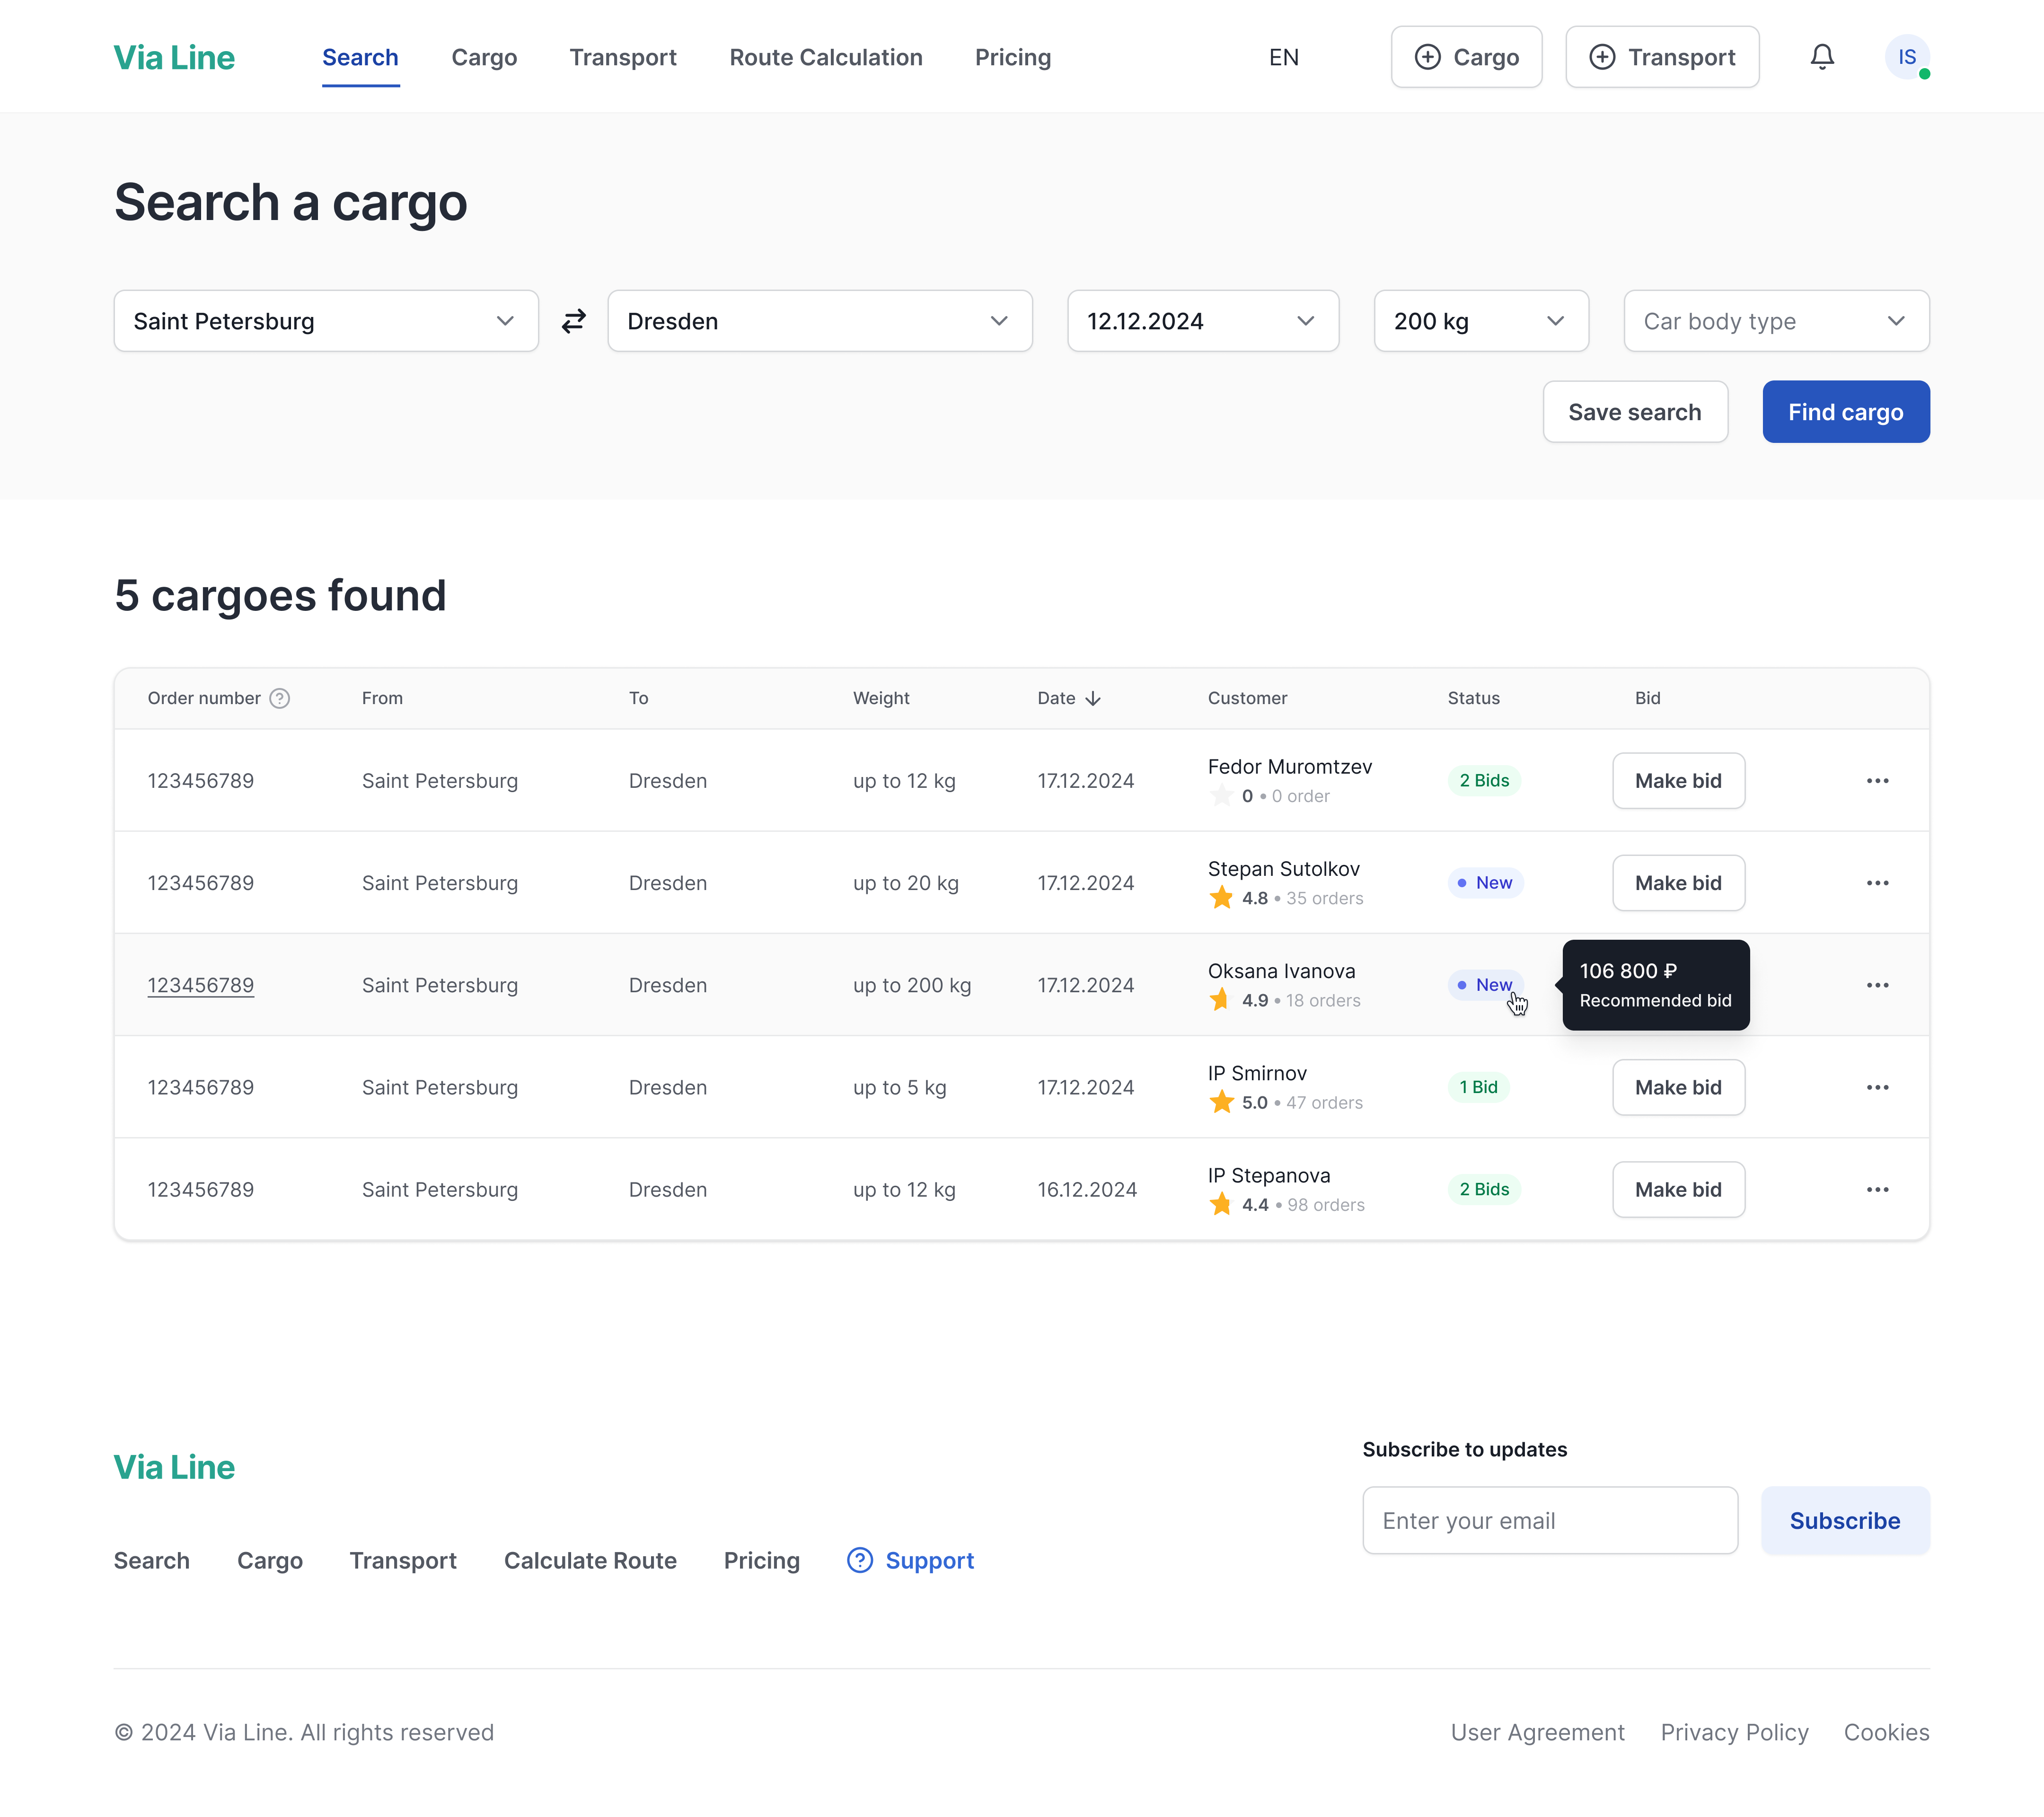Expand the Dresden destination dropdown
Viewport: 2044px width, 1817px height.
click(x=819, y=321)
